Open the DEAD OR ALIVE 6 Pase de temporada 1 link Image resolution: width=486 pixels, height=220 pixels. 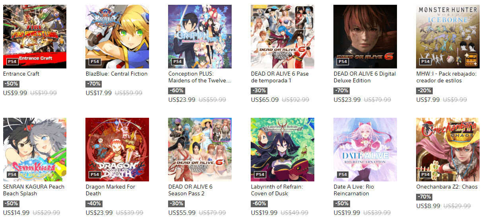point(280,77)
